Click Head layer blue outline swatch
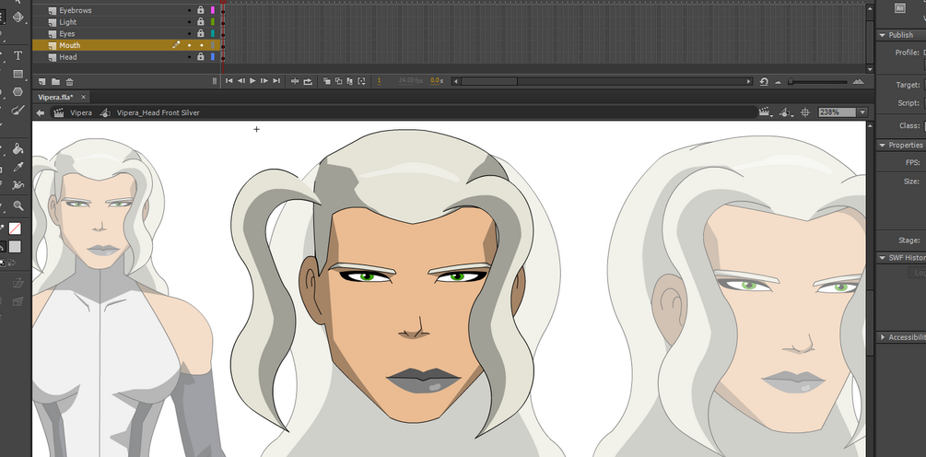 (x=213, y=57)
